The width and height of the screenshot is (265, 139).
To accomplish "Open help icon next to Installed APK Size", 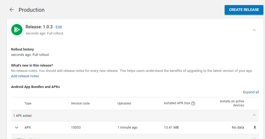I will click(x=193, y=103).
